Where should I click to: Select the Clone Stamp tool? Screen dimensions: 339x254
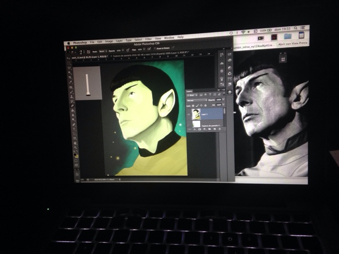pyautogui.click(x=72, y=96)
